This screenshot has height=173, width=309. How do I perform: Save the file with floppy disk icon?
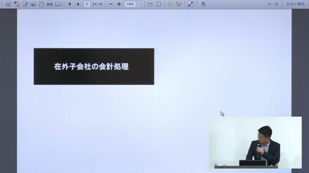[41, 4]
